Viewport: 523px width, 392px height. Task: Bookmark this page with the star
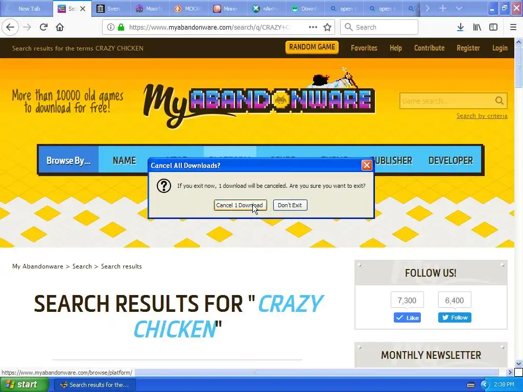327,28
